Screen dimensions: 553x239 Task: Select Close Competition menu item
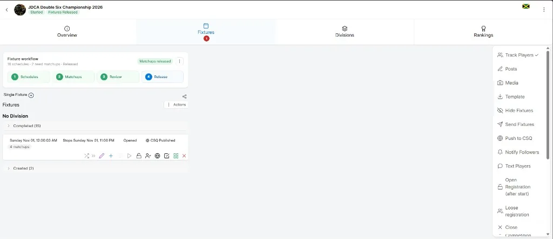pos(518,230)
